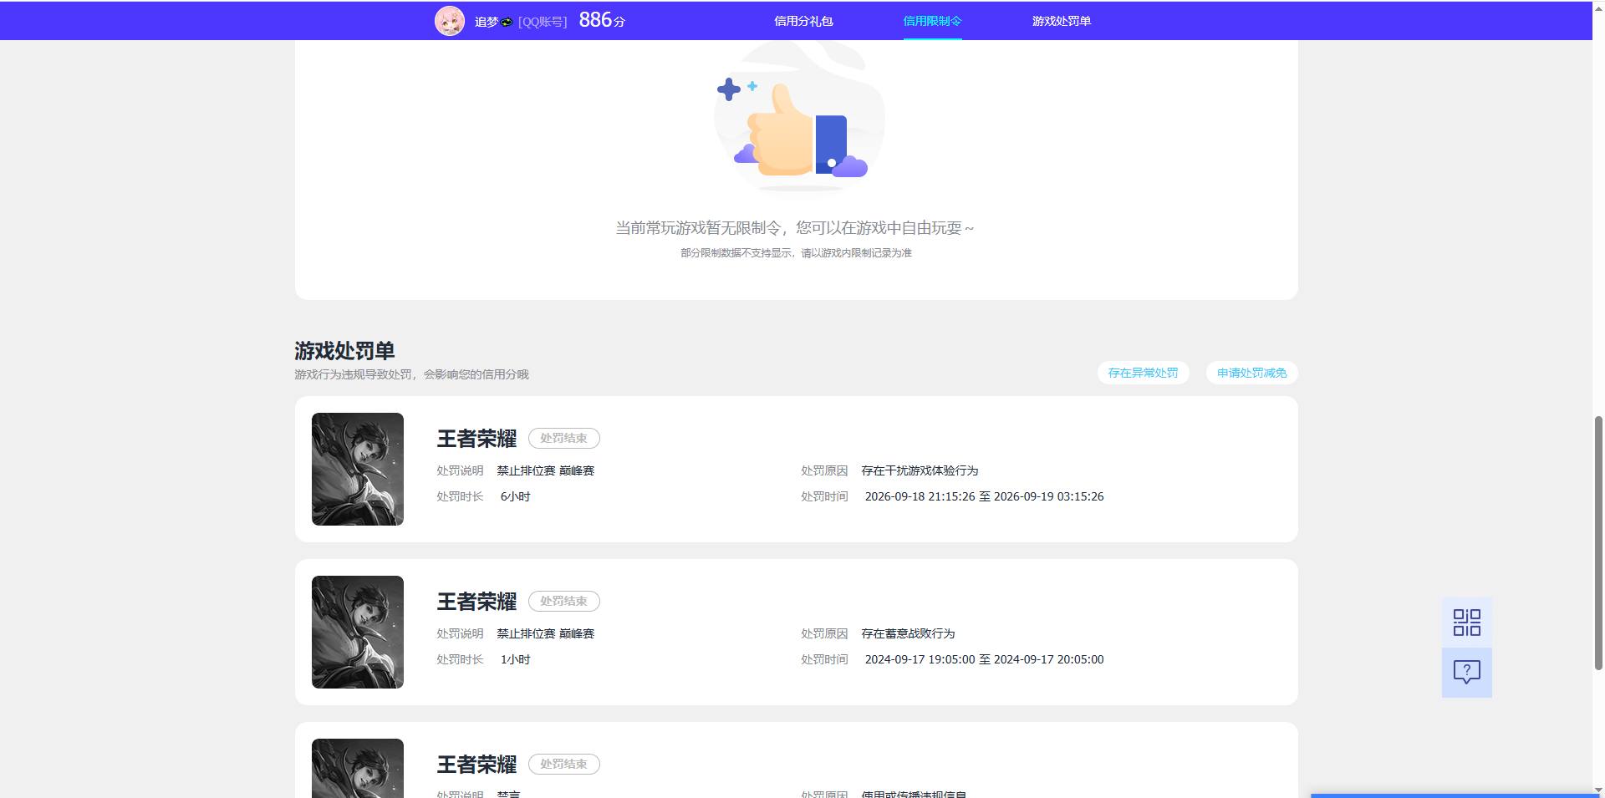The height and width of the screenshot is (798, 1605).
Task: Click the 申请处罚减免 button
Action: pos(1251,373)
